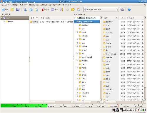Open the compilation list name column dropdown arrow

pos(37,18)
